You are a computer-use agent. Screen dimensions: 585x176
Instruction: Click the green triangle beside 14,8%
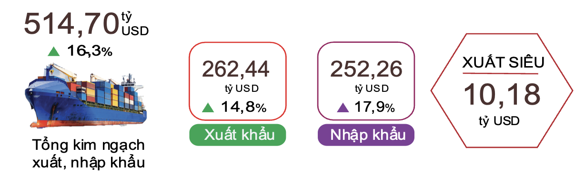pos(208,108)
